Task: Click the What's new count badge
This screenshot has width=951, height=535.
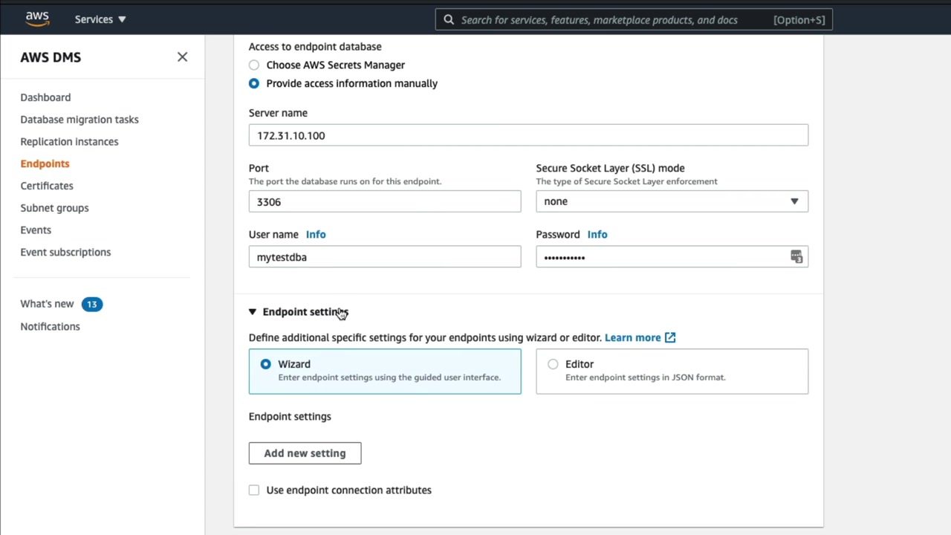Action: click(x=92, y=304)
